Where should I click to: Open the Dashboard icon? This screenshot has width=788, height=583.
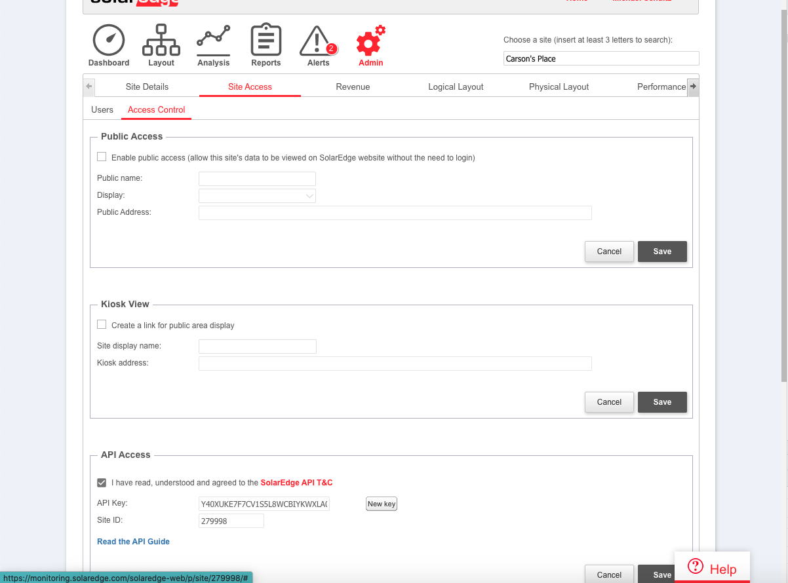pyautogui.click(x=108, y=39)
